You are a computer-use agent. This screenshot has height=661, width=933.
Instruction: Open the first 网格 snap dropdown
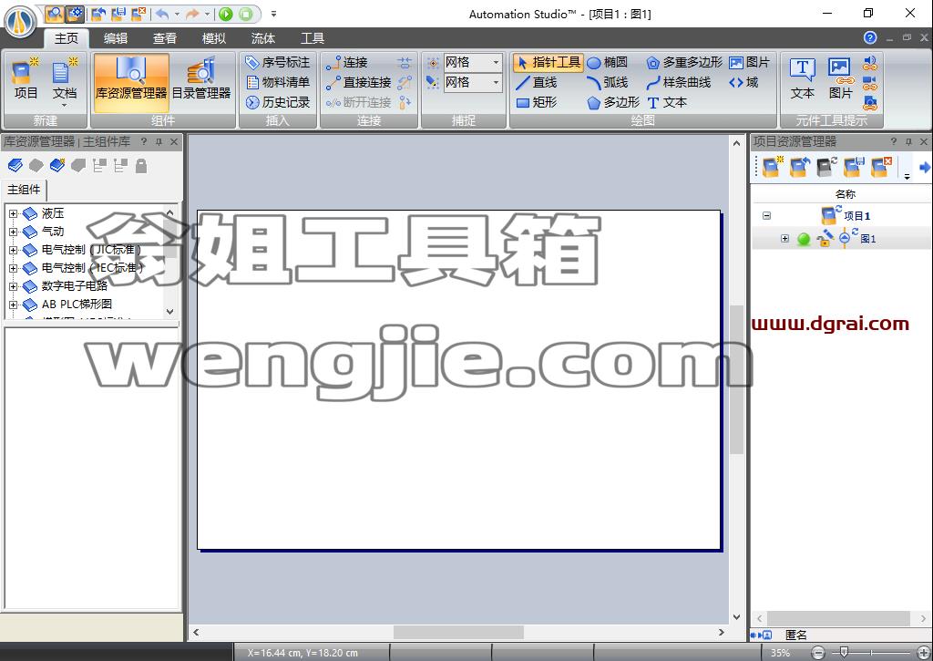click(496, 62)
